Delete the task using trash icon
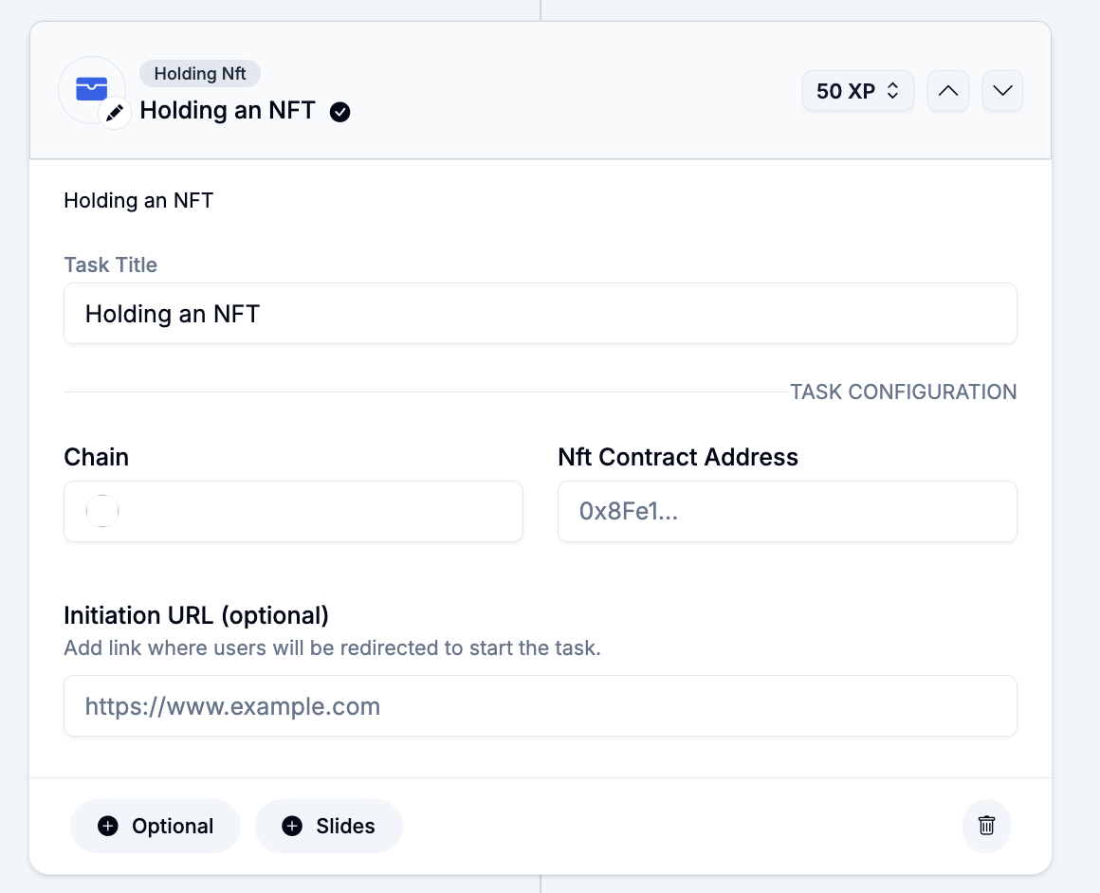This screenshot has height=893, width=1100. (986, 825)
